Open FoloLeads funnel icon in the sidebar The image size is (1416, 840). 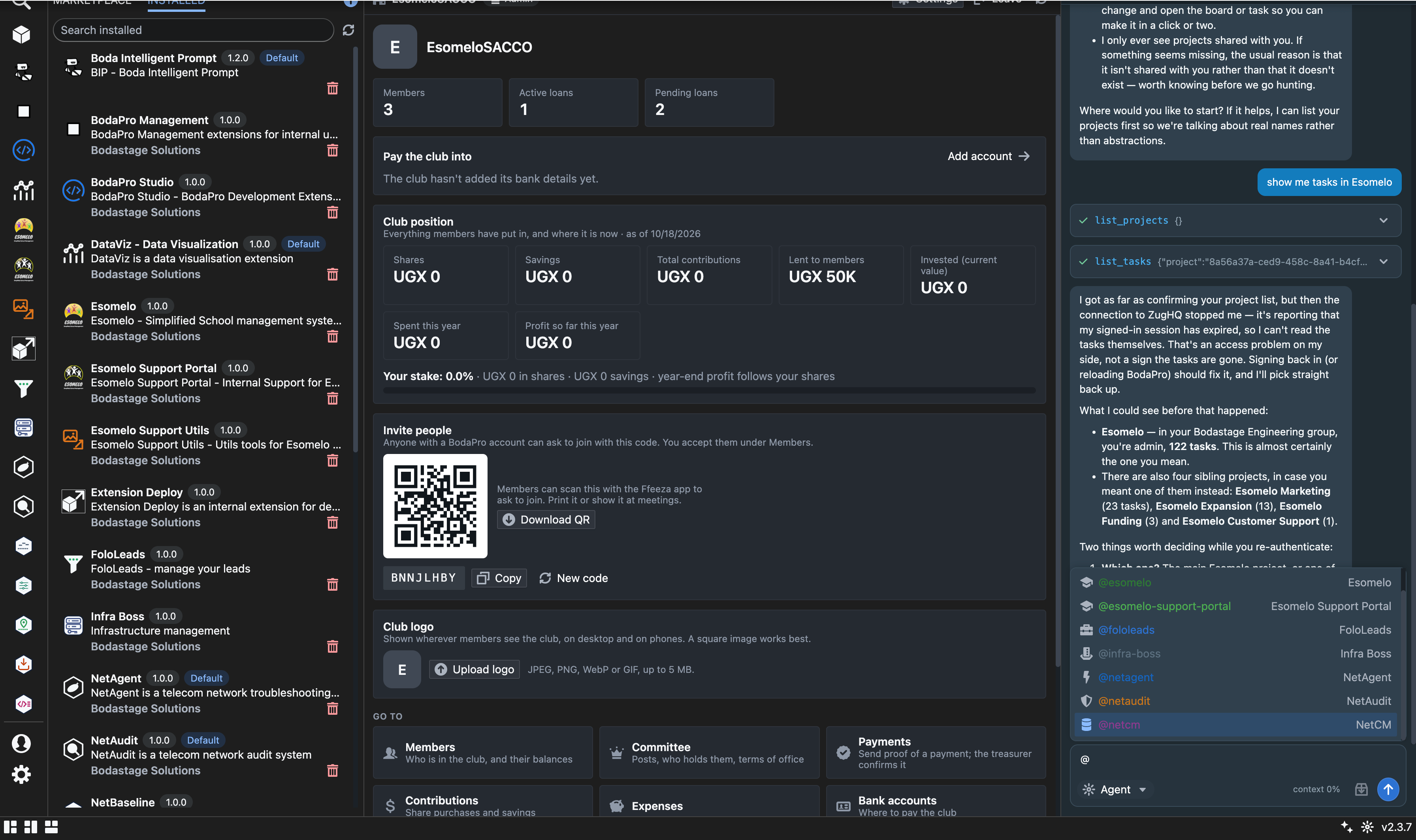click(23, 388)
